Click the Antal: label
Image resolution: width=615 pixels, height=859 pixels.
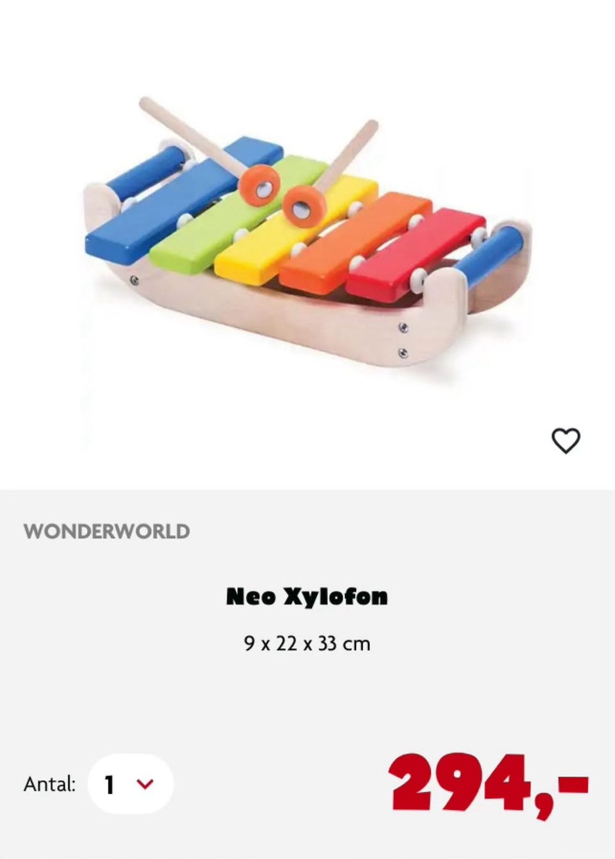coord(49,784)
